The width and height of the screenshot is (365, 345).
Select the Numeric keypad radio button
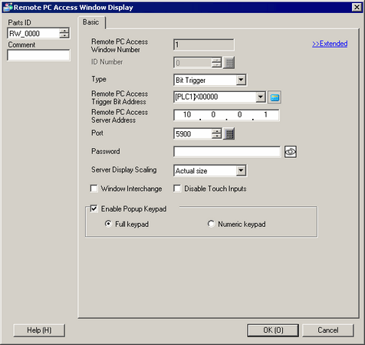coord(211,224)
